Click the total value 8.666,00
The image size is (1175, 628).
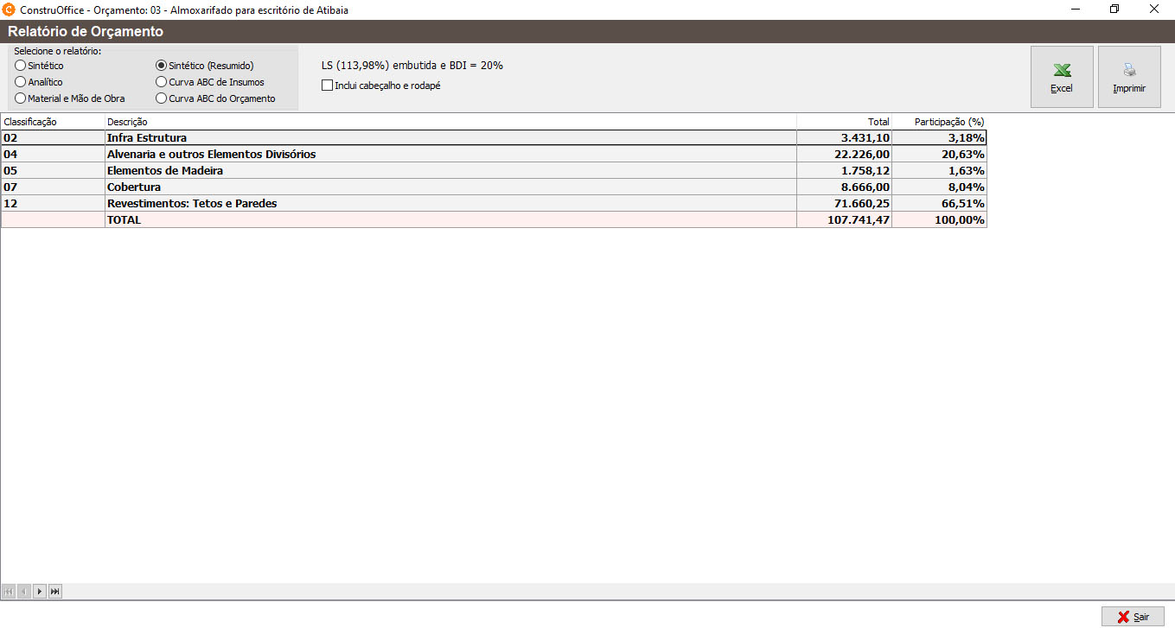(x=865, y=187)
